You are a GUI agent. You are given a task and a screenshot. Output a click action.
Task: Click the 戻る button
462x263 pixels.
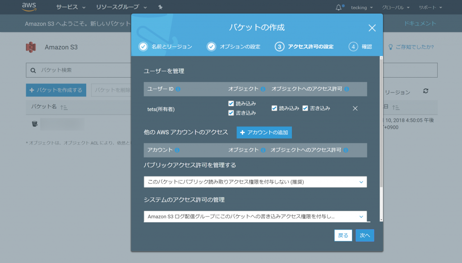pyautogui.click(x=343, y=235)
